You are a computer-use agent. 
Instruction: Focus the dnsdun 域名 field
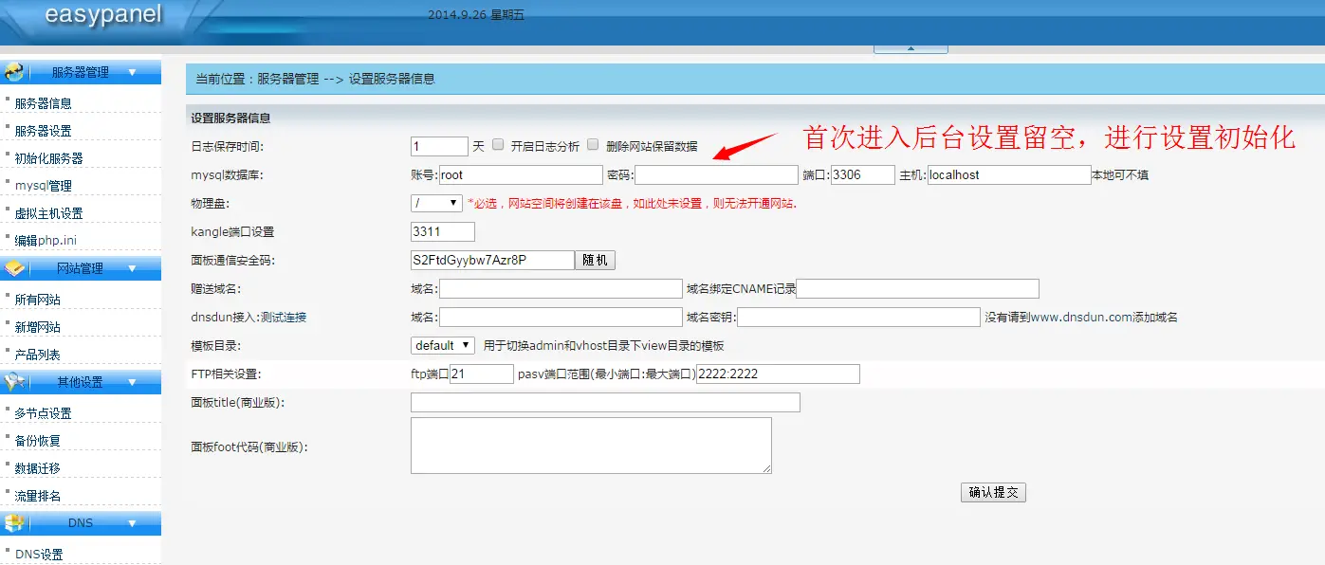click(x=561, y=317)
